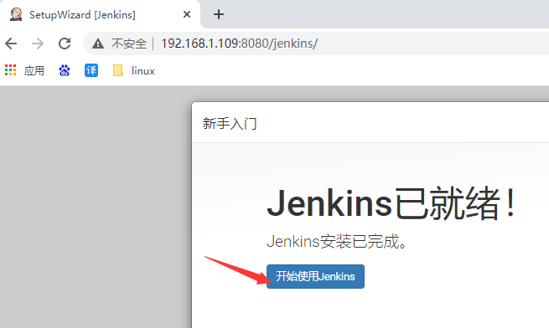Viewport: 549px width, 328px height.
Task: Click the Jenkins安装已完成。 message text
Action: tap(337, 241)
